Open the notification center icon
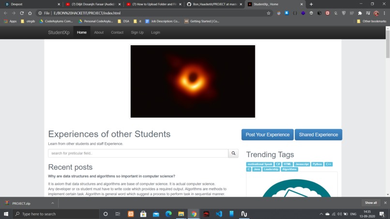The image size is (390, 219). point(382,214)
